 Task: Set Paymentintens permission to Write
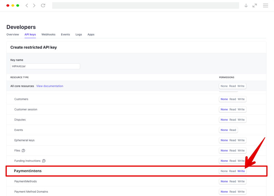[x=241, y=171]
